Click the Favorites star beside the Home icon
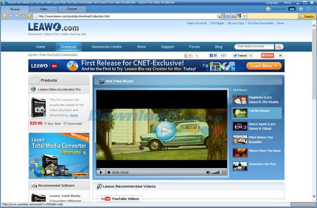This screenshot has height=208, width=317. pos(29,16)
